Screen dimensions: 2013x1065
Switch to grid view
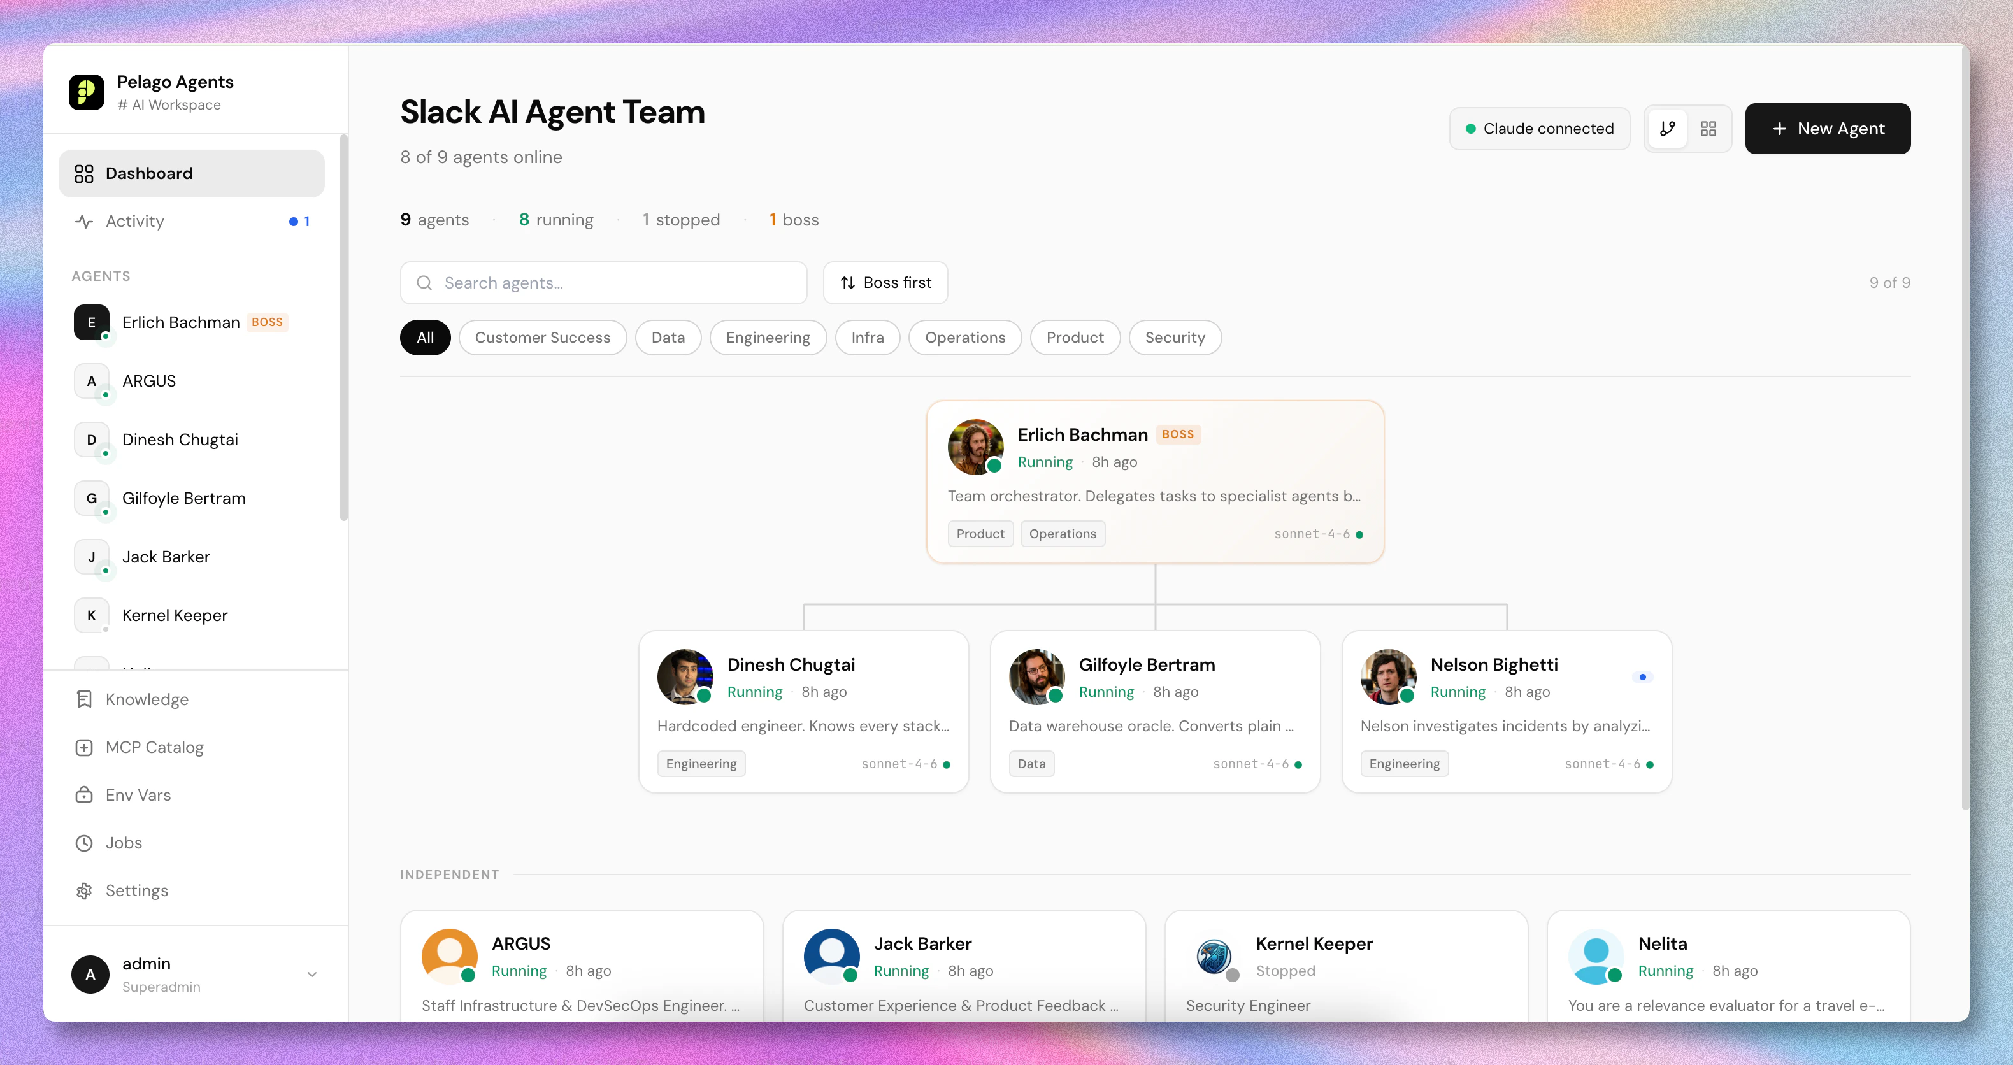pyautogui.click(x=1709, y=129)
